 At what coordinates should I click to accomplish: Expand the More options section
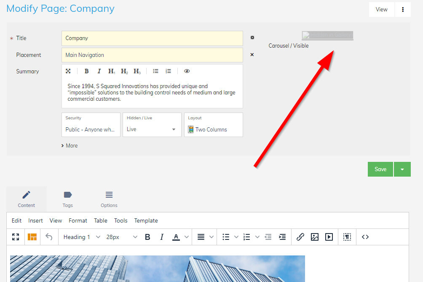coord(70,145)
